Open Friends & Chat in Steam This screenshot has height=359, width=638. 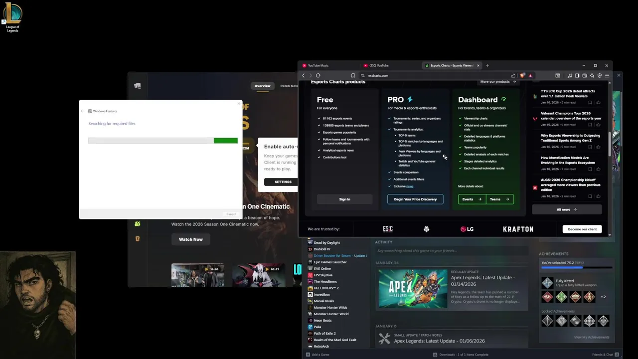(605, 355)
